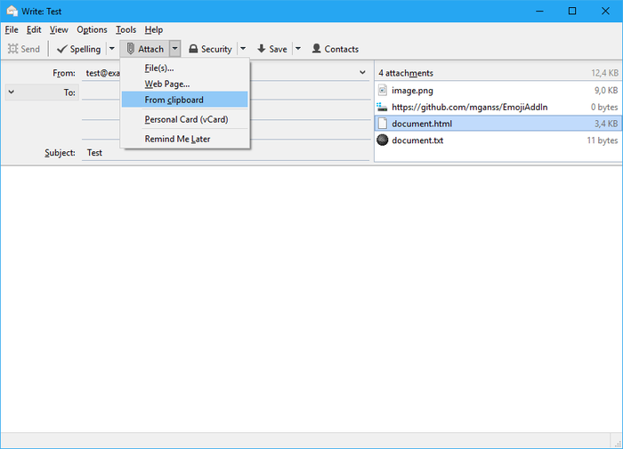This screenshot has width=623, height=449.
Task: Click the From: label
Action: coord(64,73)
